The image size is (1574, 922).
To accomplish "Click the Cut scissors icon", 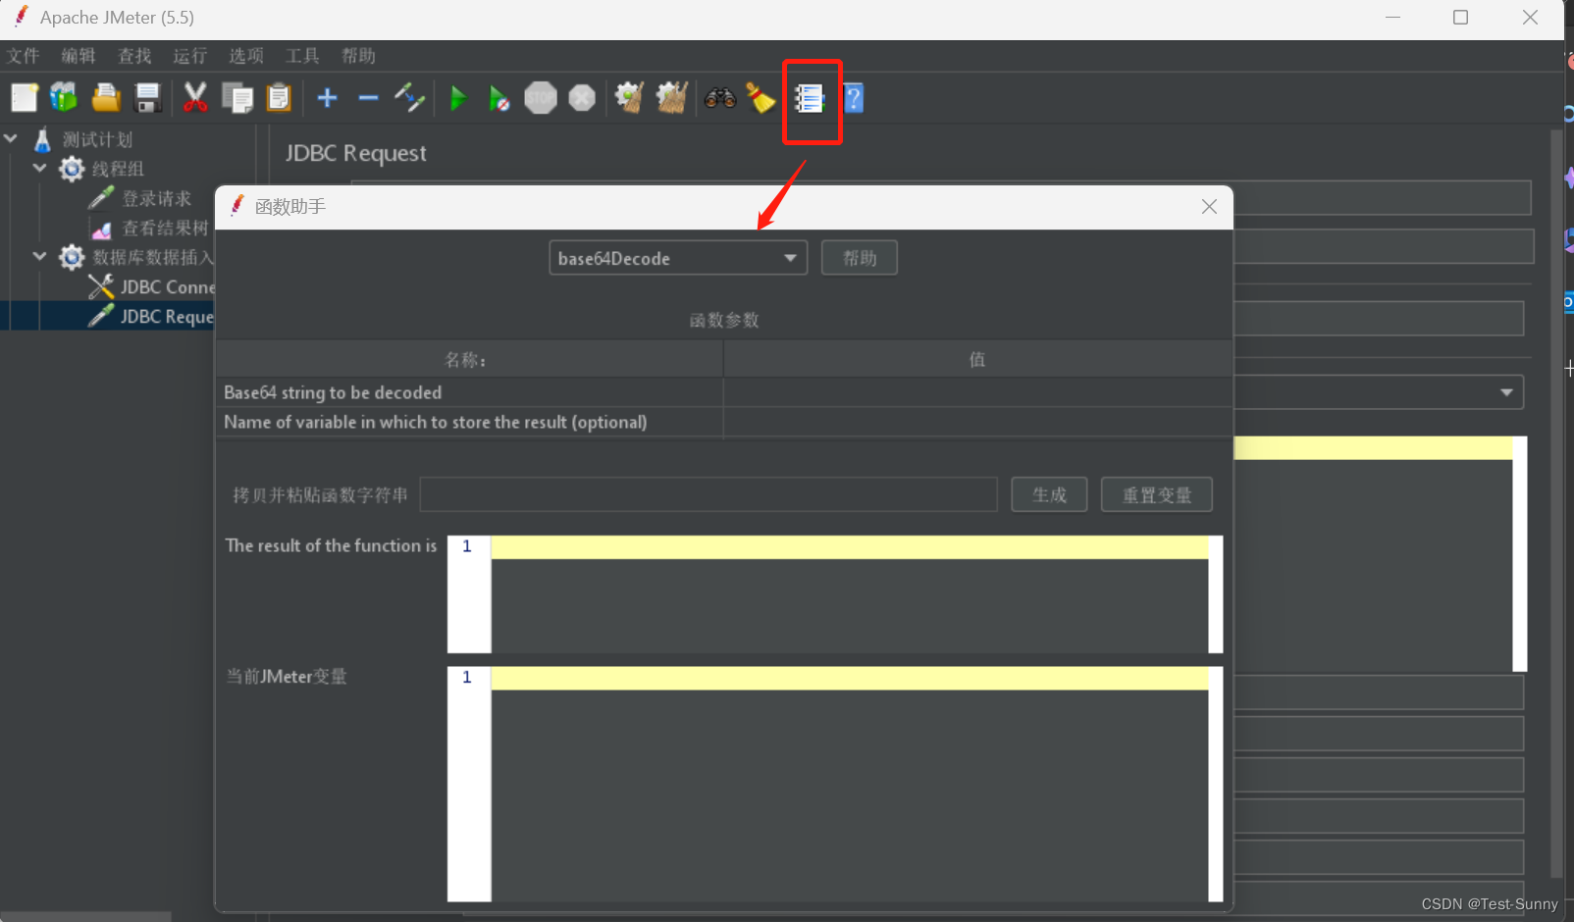I will (x=195, y=98).
